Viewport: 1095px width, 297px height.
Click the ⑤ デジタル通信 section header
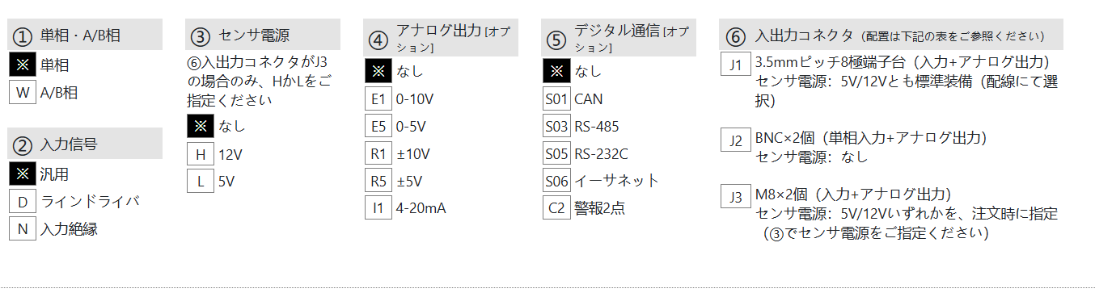click(x=619, y=38)
